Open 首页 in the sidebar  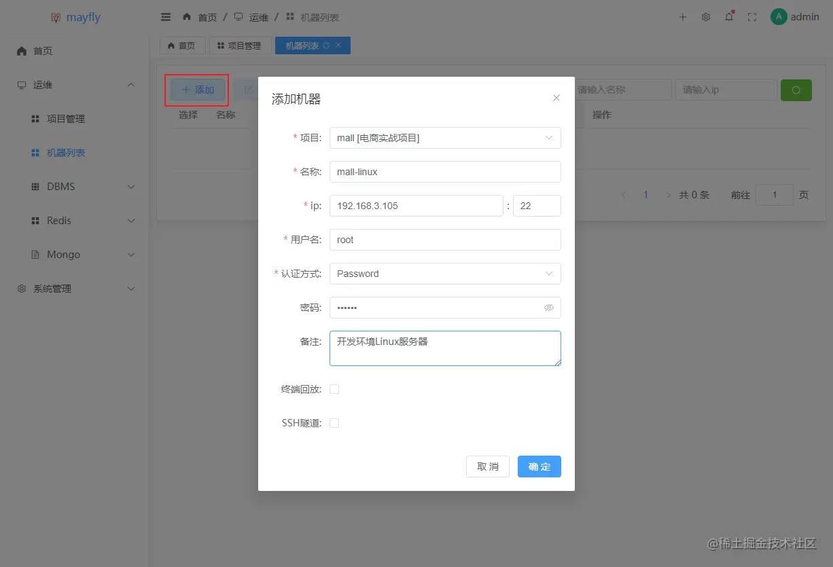74,51
